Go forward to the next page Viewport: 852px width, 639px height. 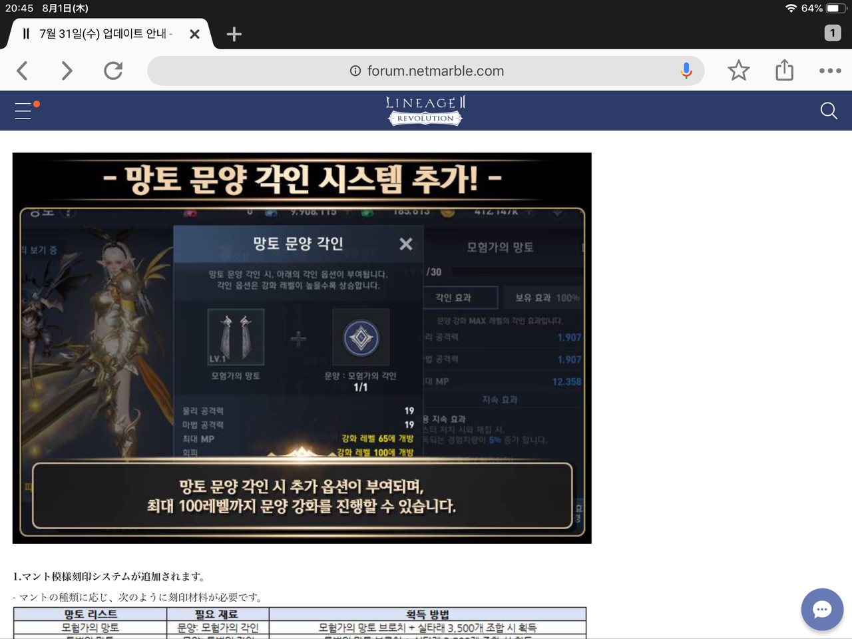pos(67,71)
